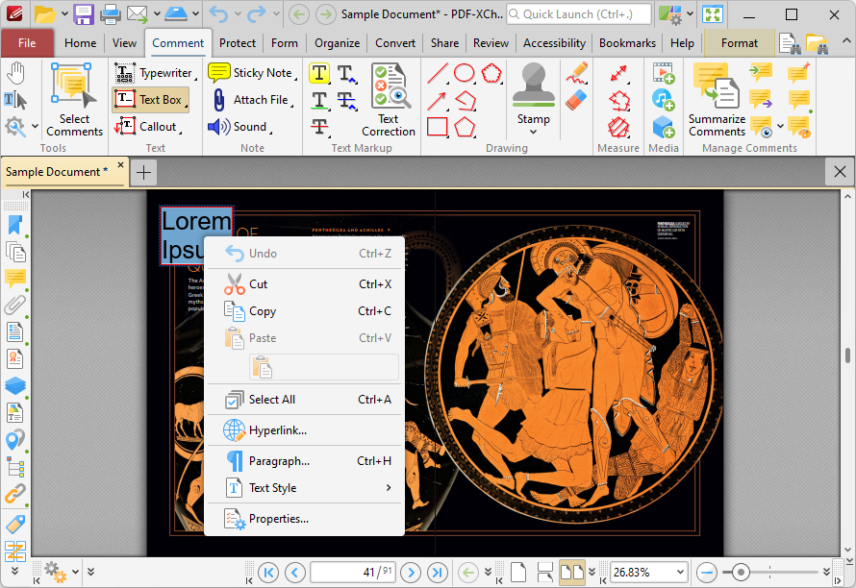Open the Stamp dropdown

[534, 132]
